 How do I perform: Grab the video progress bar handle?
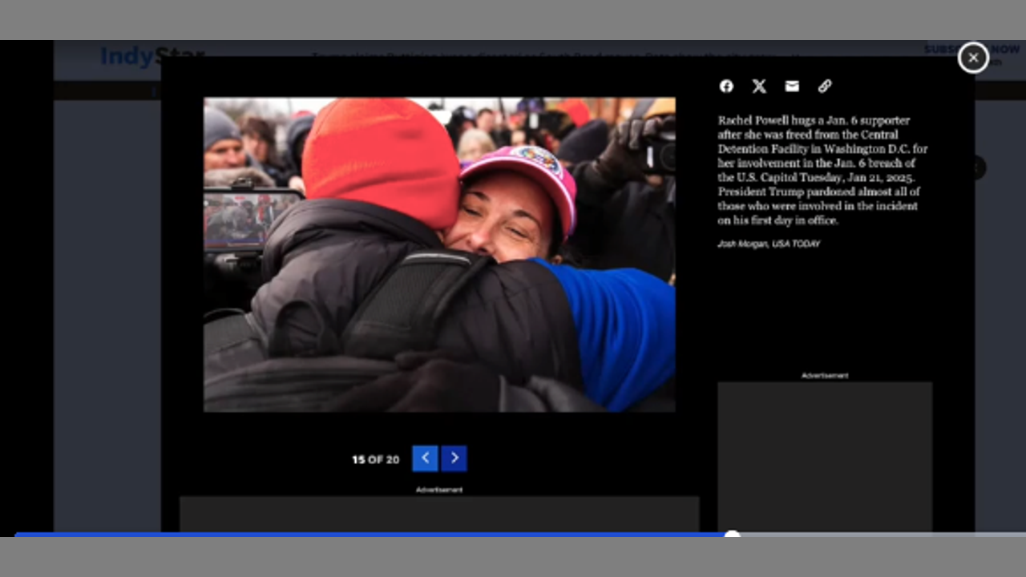pos(732,534)
